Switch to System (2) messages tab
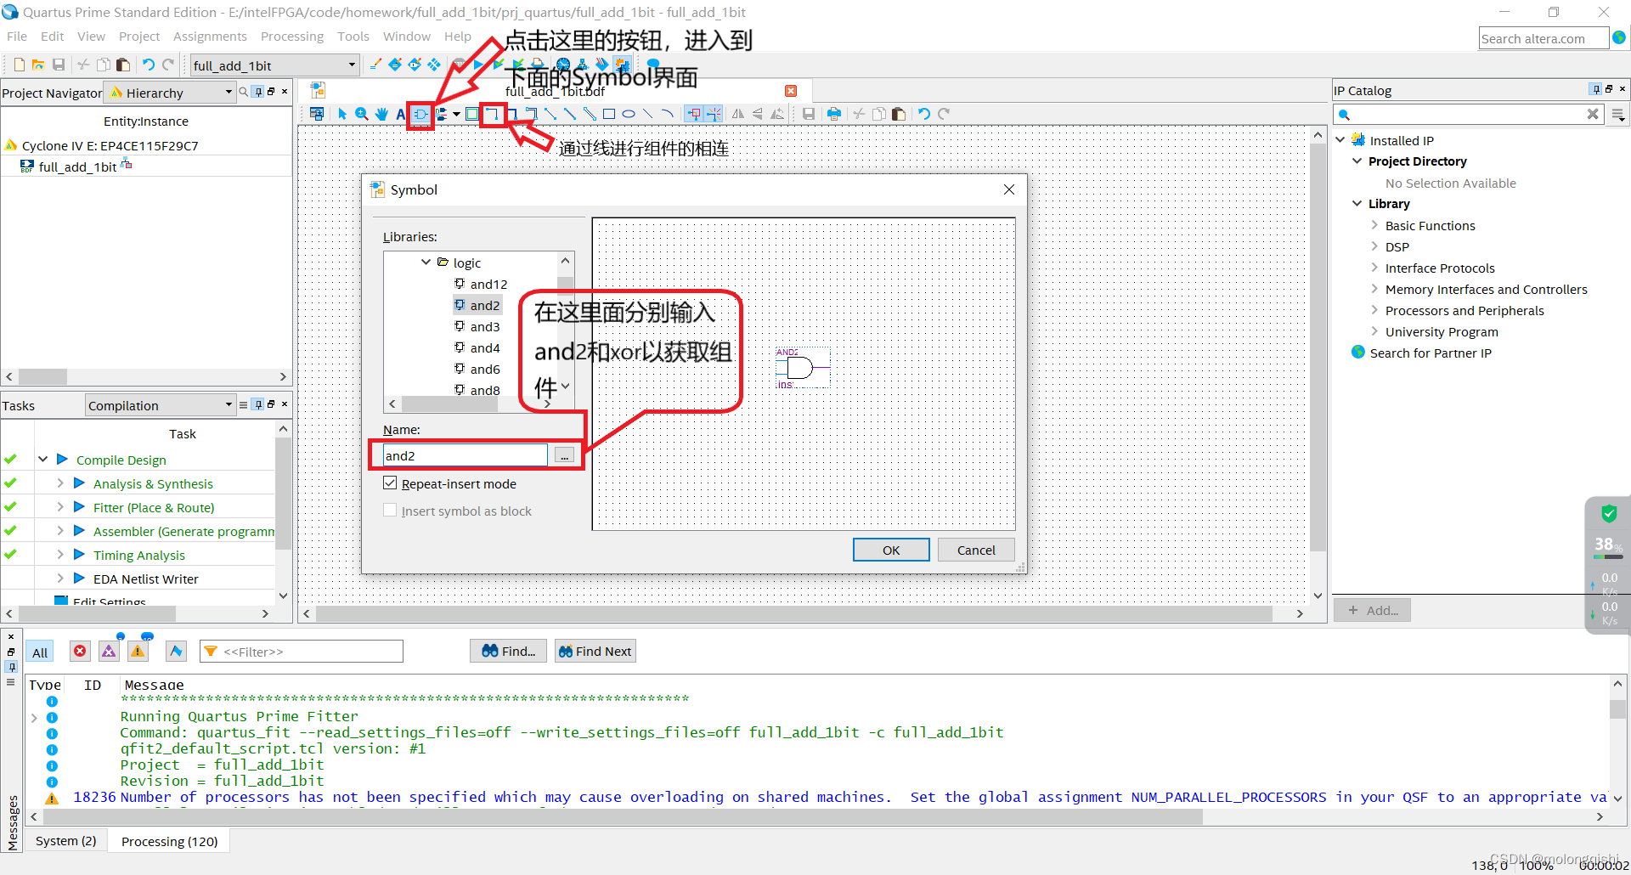This screenshot has width=1631, height=875. point(65,841)
